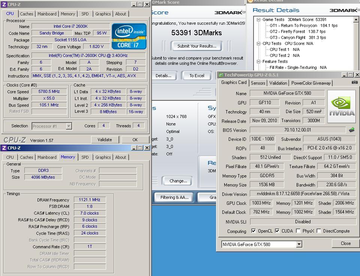Viewport: 360px width, 276px height.
Task: Click the Core Voltage value 1.620 V
Action: tap(96, 46)
